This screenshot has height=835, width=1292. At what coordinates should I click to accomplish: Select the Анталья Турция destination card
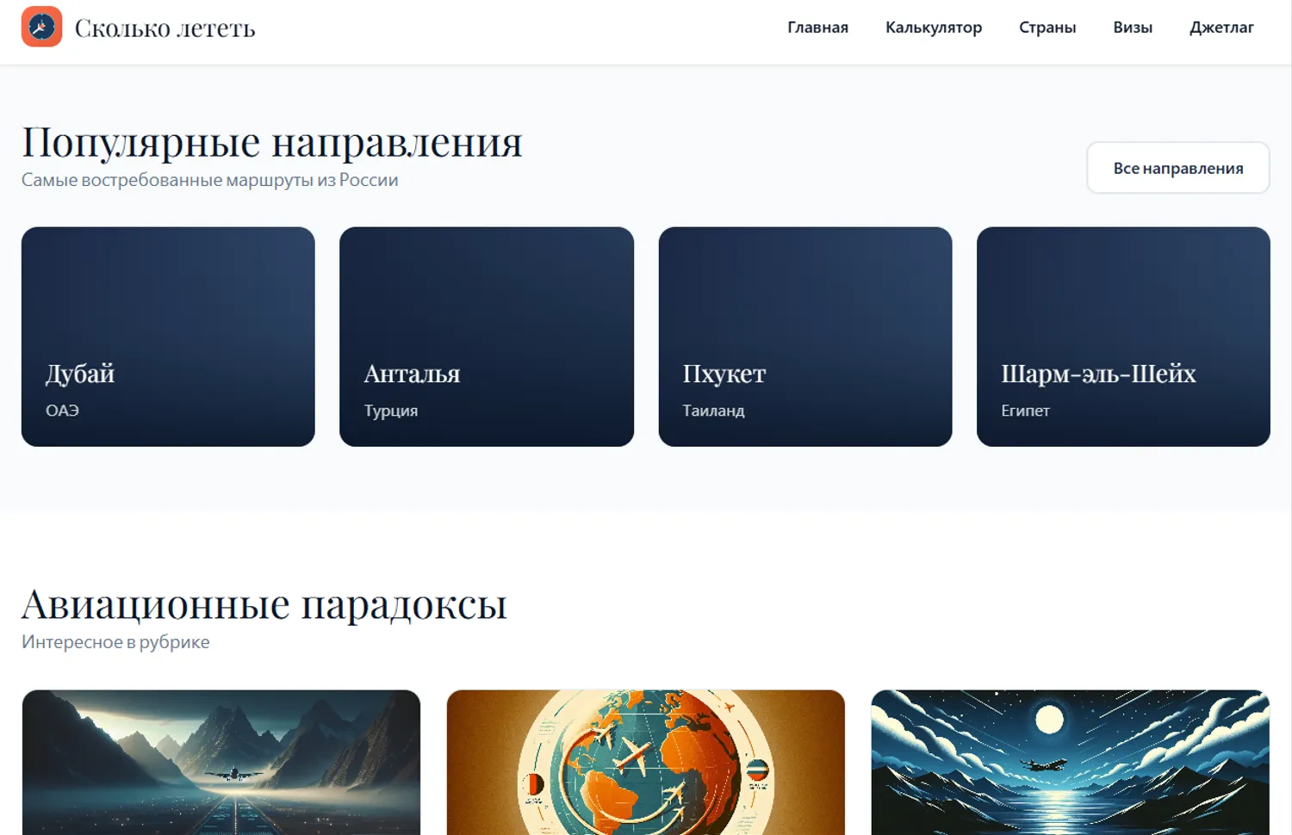[487, 337]
